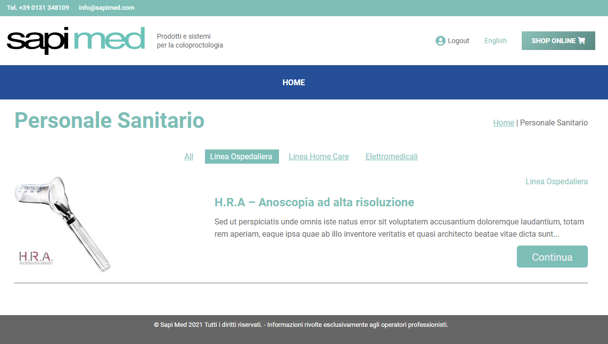608x344 pixels.
Task: Click the info@sapimed.com email address
Action: (106, 8)
